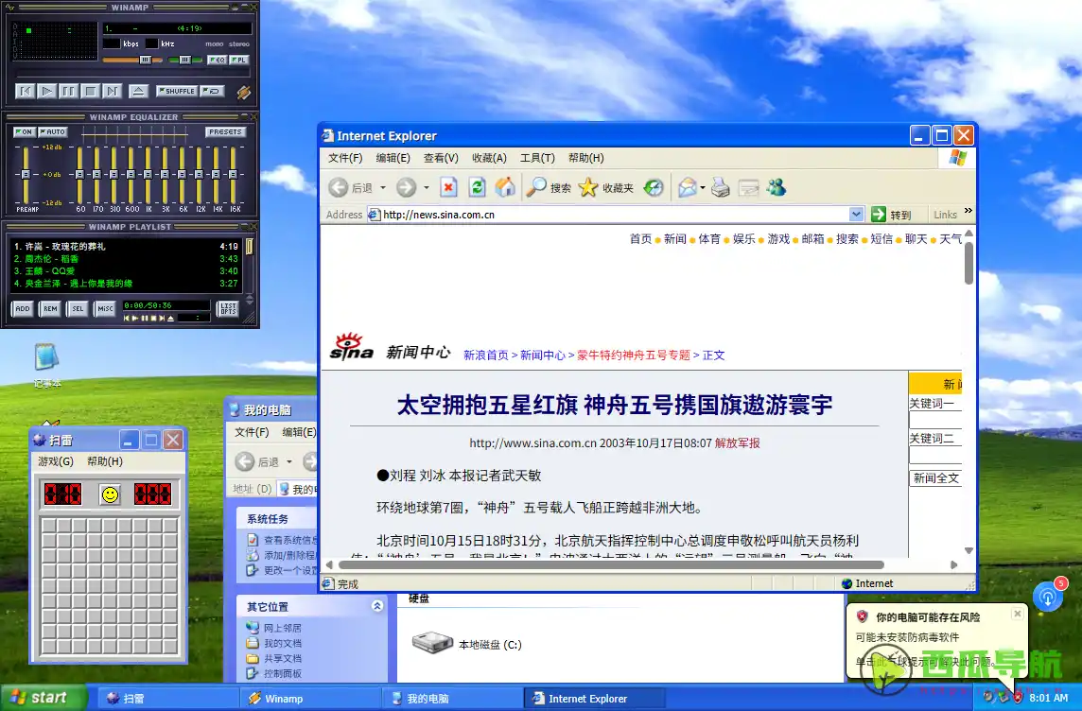The height and width of the screenshot is (711, 1082).
Task: Click the IE vertical scrollbar thumb
Action: click(969, 262)
